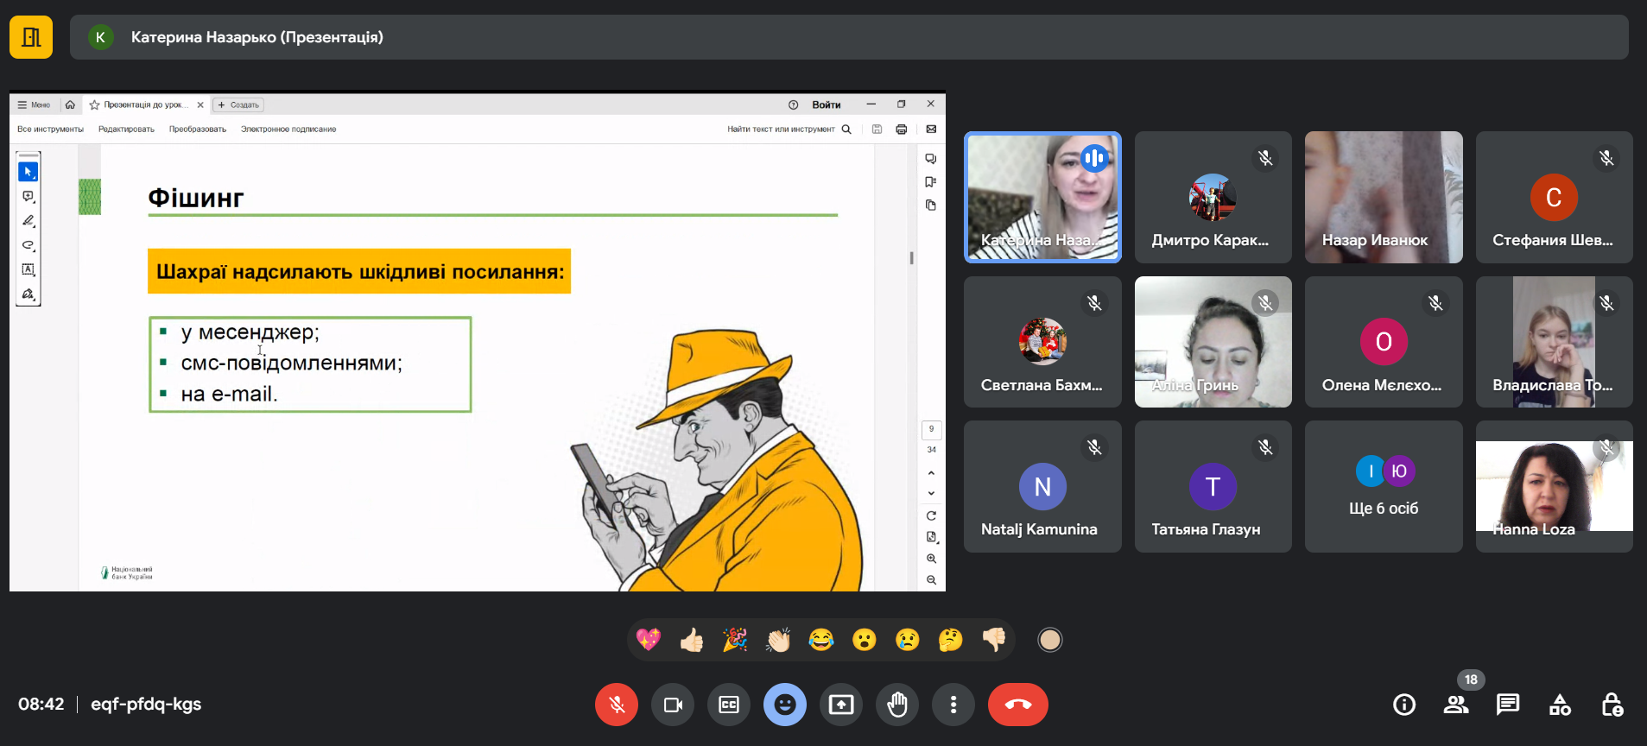Open the chat panel
Image resolution: width=1647 pixels, height=746 pixels.
1508,705
